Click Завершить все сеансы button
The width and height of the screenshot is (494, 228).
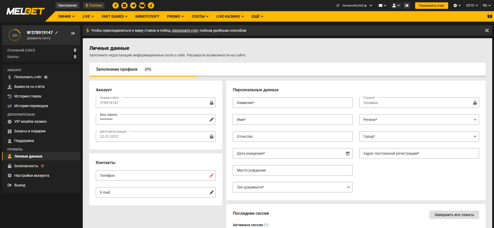pos(454,215)
